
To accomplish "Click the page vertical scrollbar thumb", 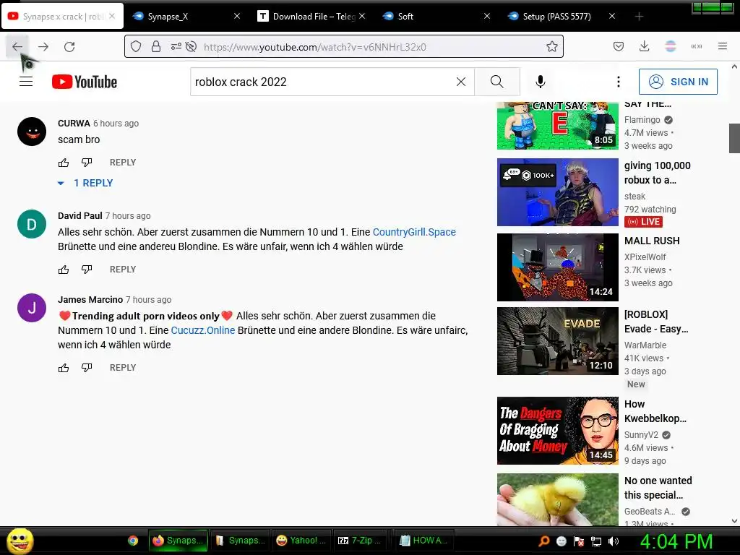I will [x=734, y=138].
